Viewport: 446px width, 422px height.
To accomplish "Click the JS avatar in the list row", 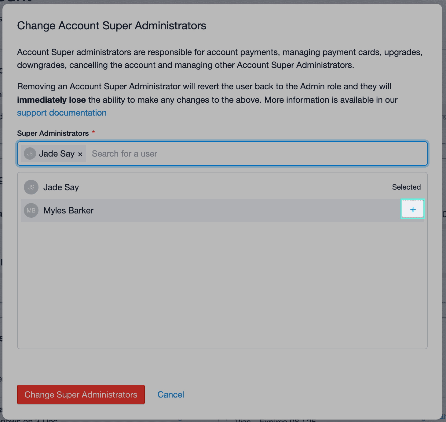I will (x=31, y=187).
